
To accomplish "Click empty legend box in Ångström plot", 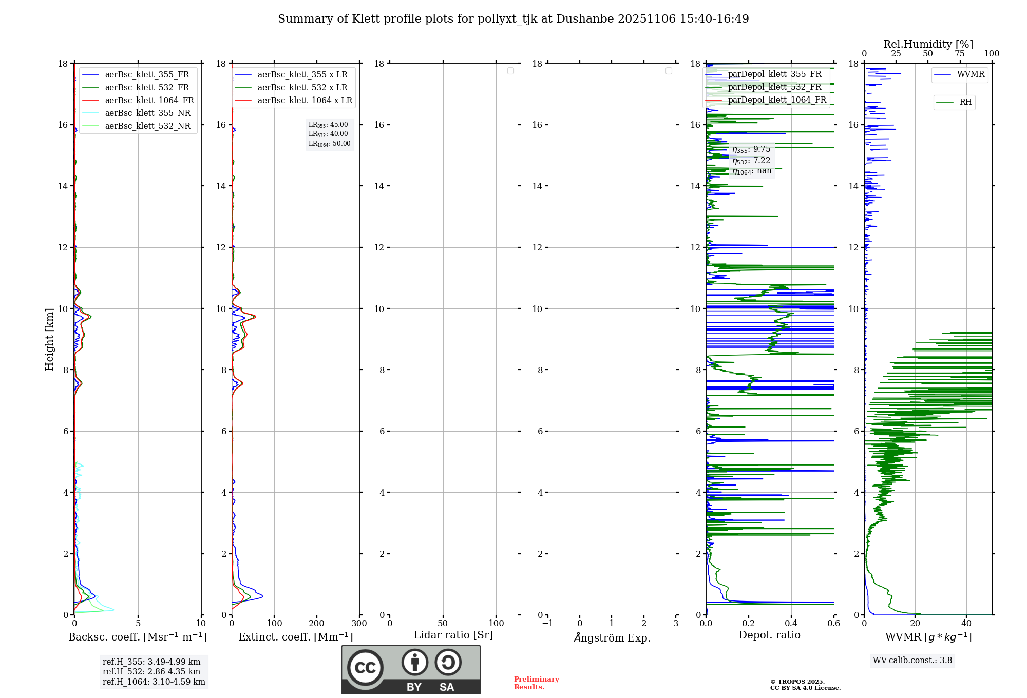I will [669, 71].
